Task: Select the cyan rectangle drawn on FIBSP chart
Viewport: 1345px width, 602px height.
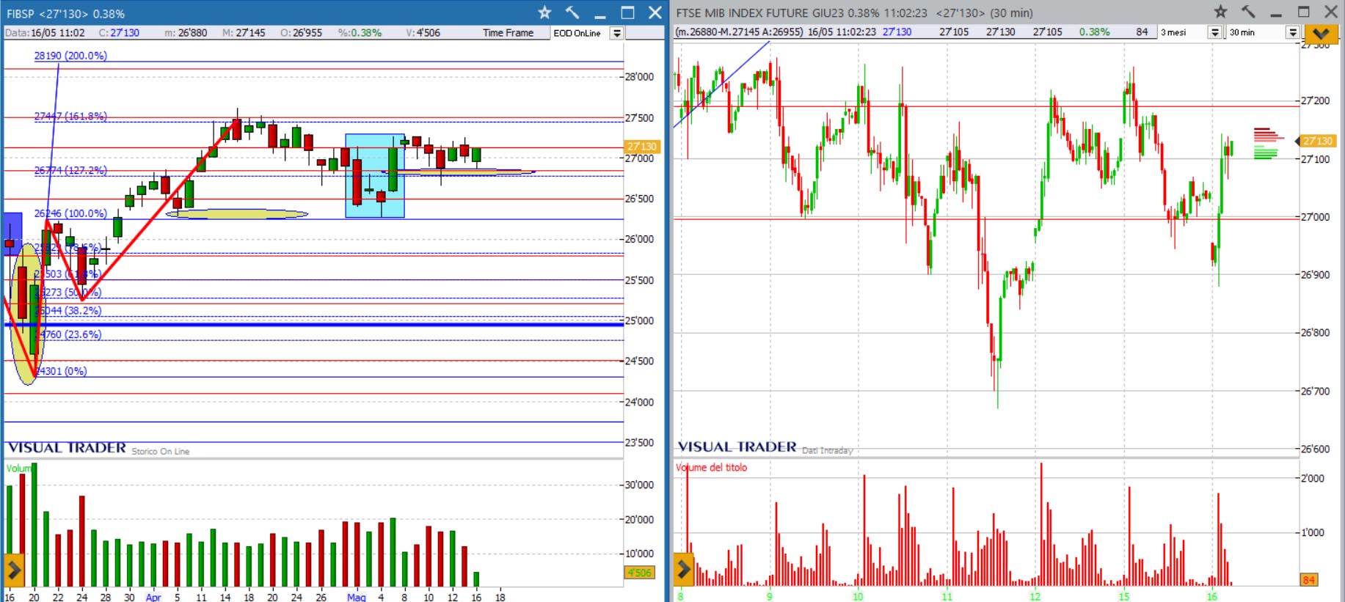Action: pyautogui.click(x=375, y=176)
